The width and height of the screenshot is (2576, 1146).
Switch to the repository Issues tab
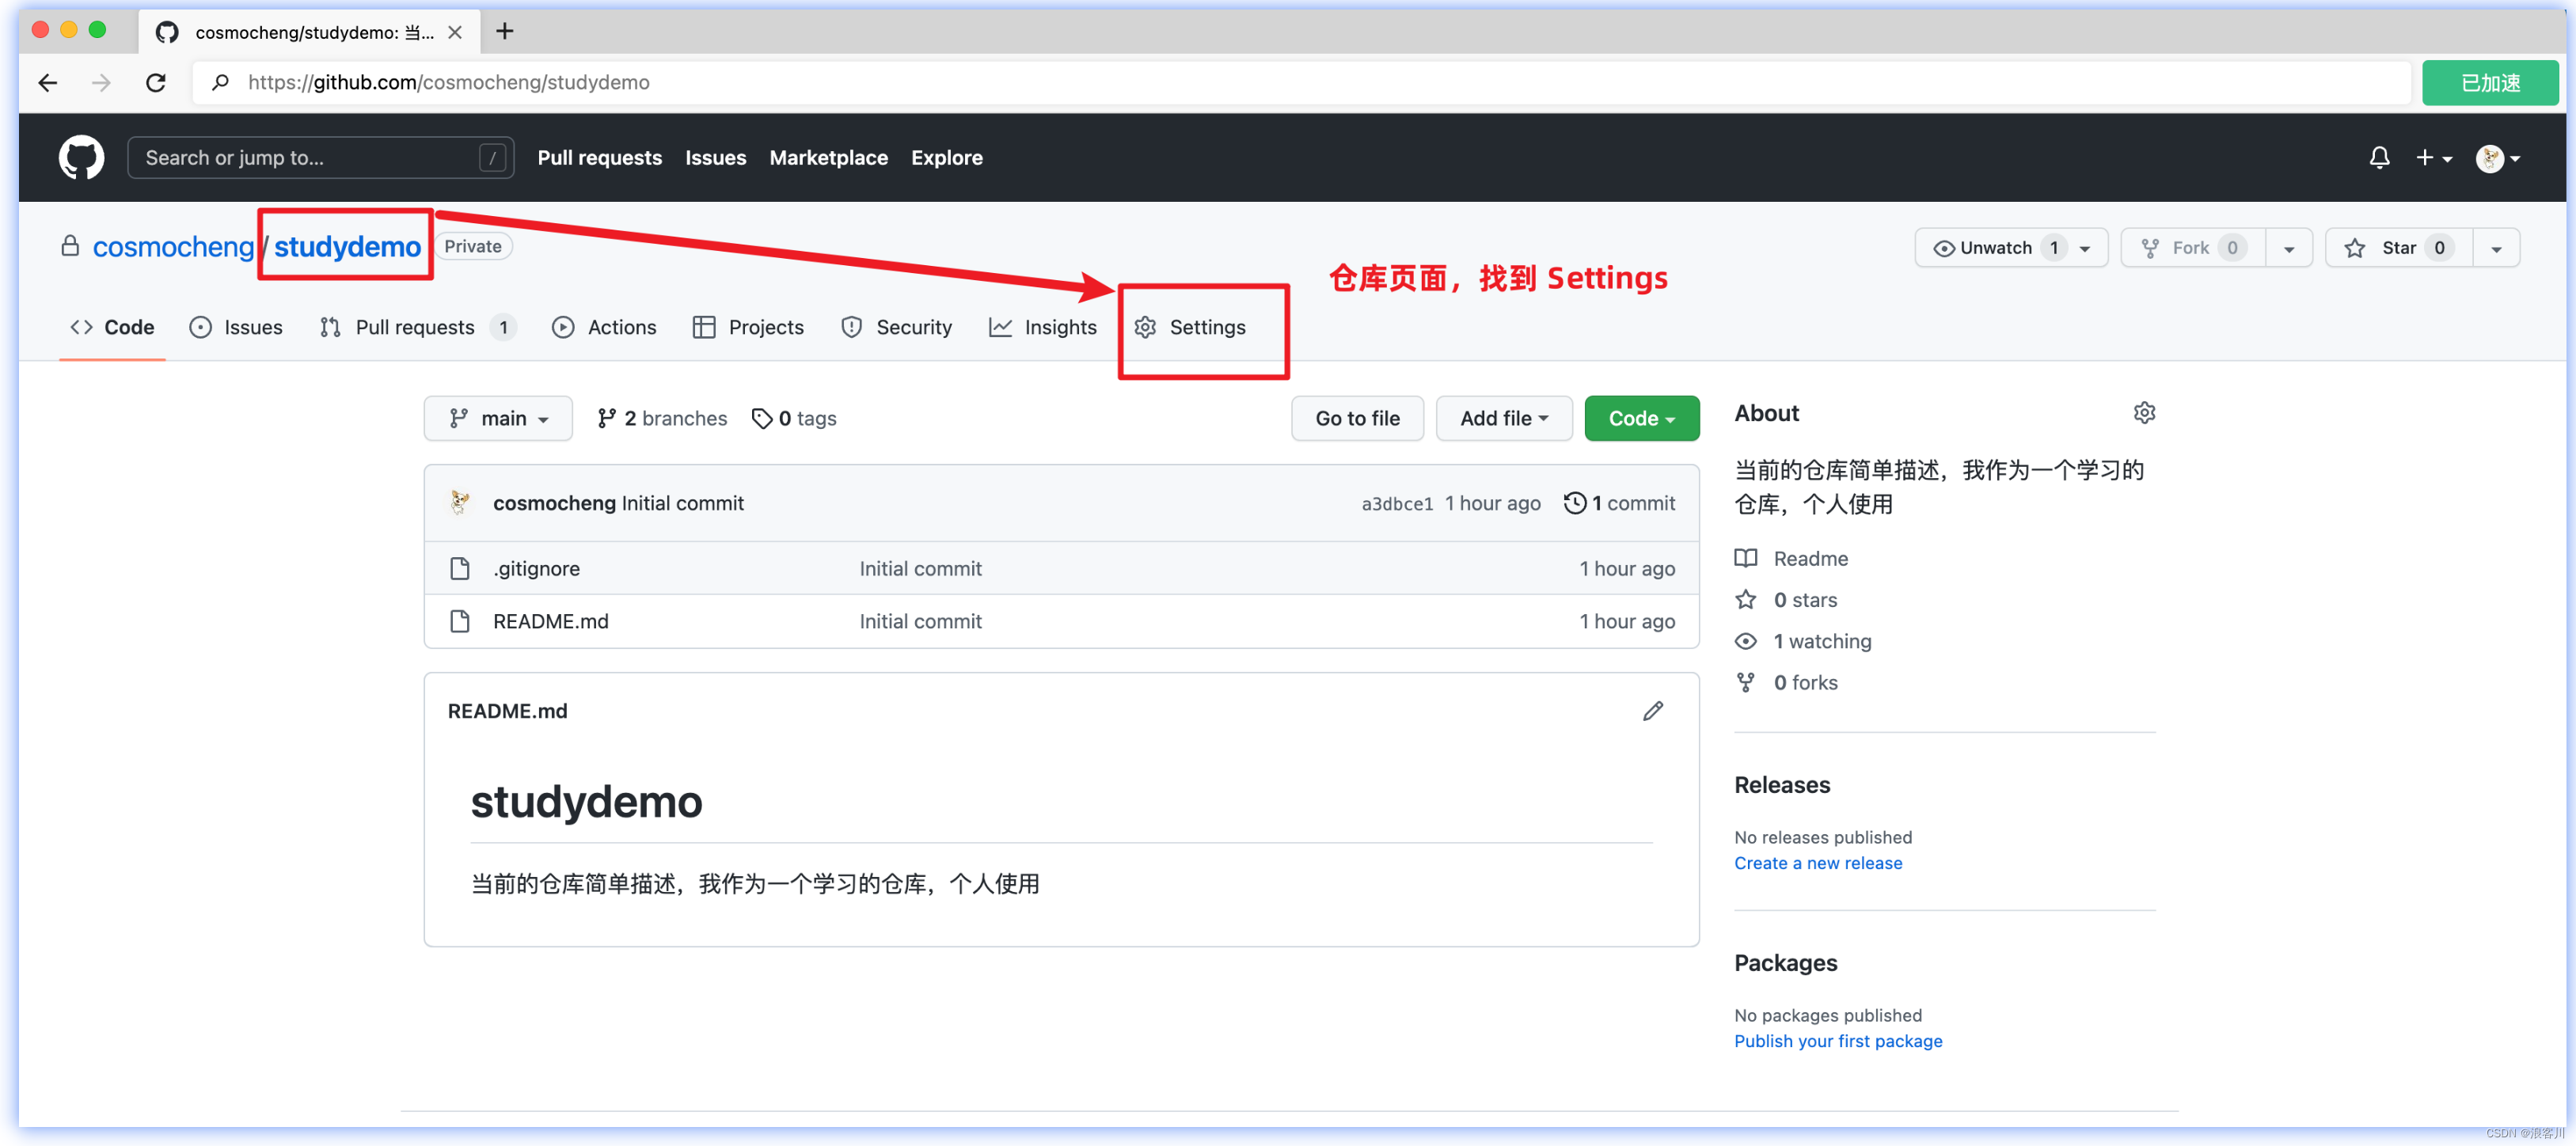pyautogui.click(x=237, y=327)
